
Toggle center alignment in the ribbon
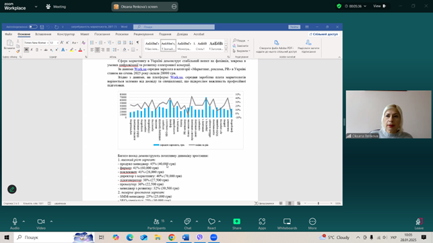(98, 50)
